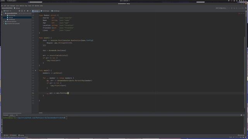Open the Navigate menu

[x=13, y=6]
